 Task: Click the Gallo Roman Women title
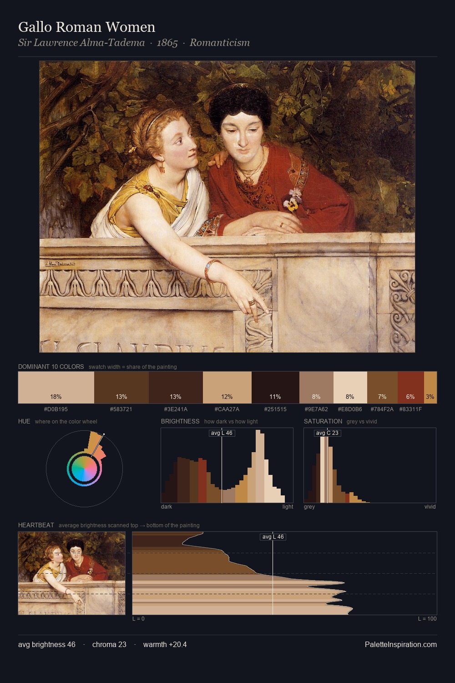[x=86, y=27]
